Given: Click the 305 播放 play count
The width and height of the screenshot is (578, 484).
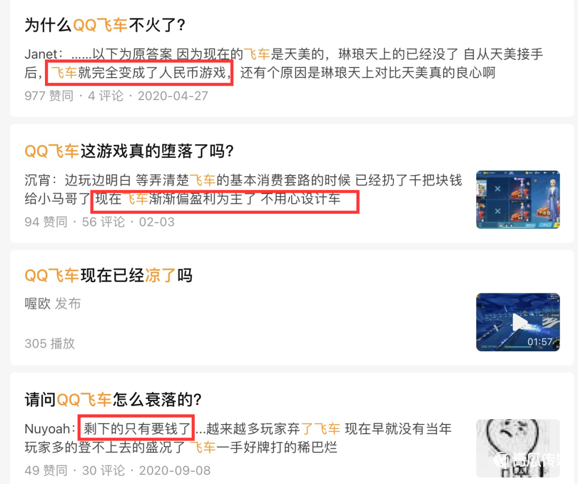Looking at the screenshot, I should pyautogui.click(x=50, y=343).
